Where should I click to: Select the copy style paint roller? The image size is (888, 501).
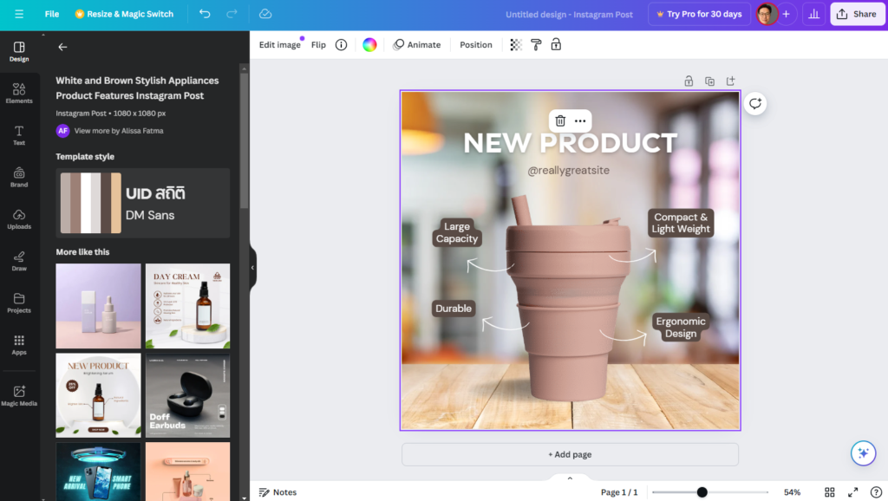point(536,45)
